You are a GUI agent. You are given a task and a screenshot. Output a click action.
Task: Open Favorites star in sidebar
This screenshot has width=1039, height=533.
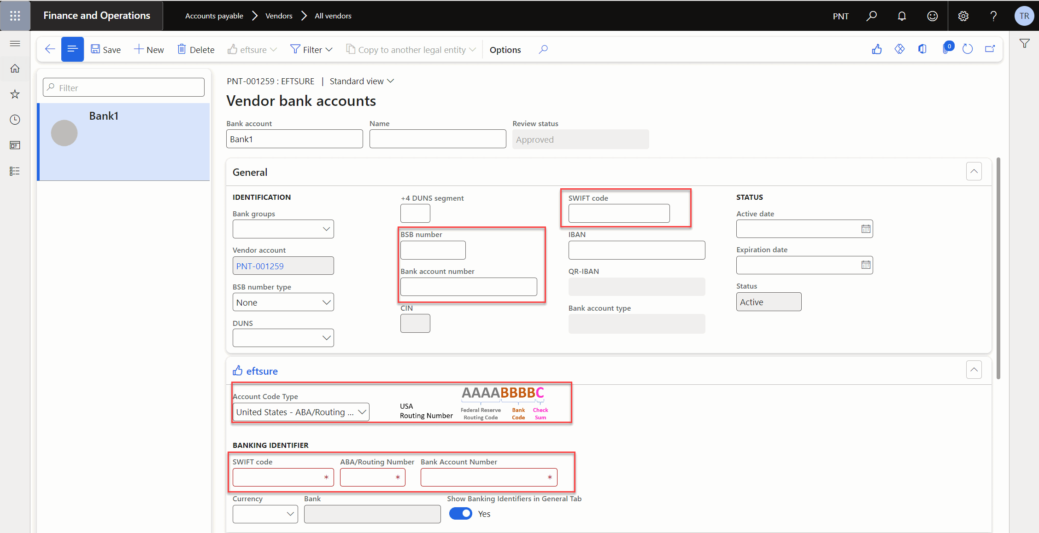[x=15, y=94]
